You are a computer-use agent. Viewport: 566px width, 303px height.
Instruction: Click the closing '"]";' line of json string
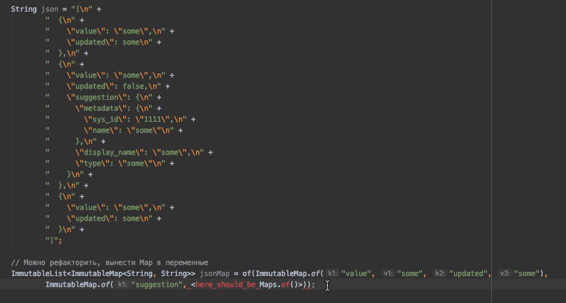pos(54,240)
